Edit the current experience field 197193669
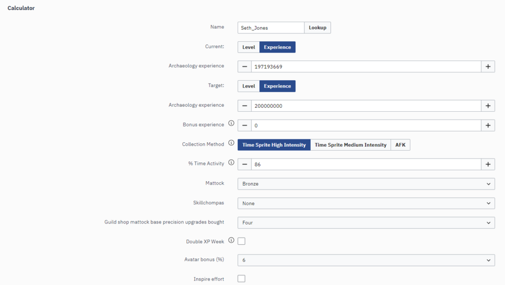The height and width of the screenshot is (285, 505). 366,67
